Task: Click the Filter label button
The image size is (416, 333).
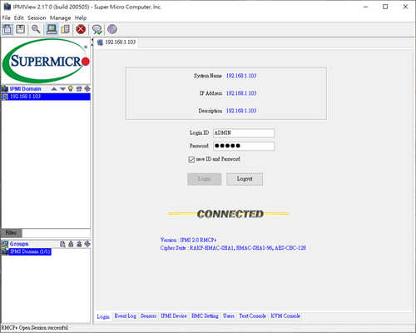Action: [11, 233]
